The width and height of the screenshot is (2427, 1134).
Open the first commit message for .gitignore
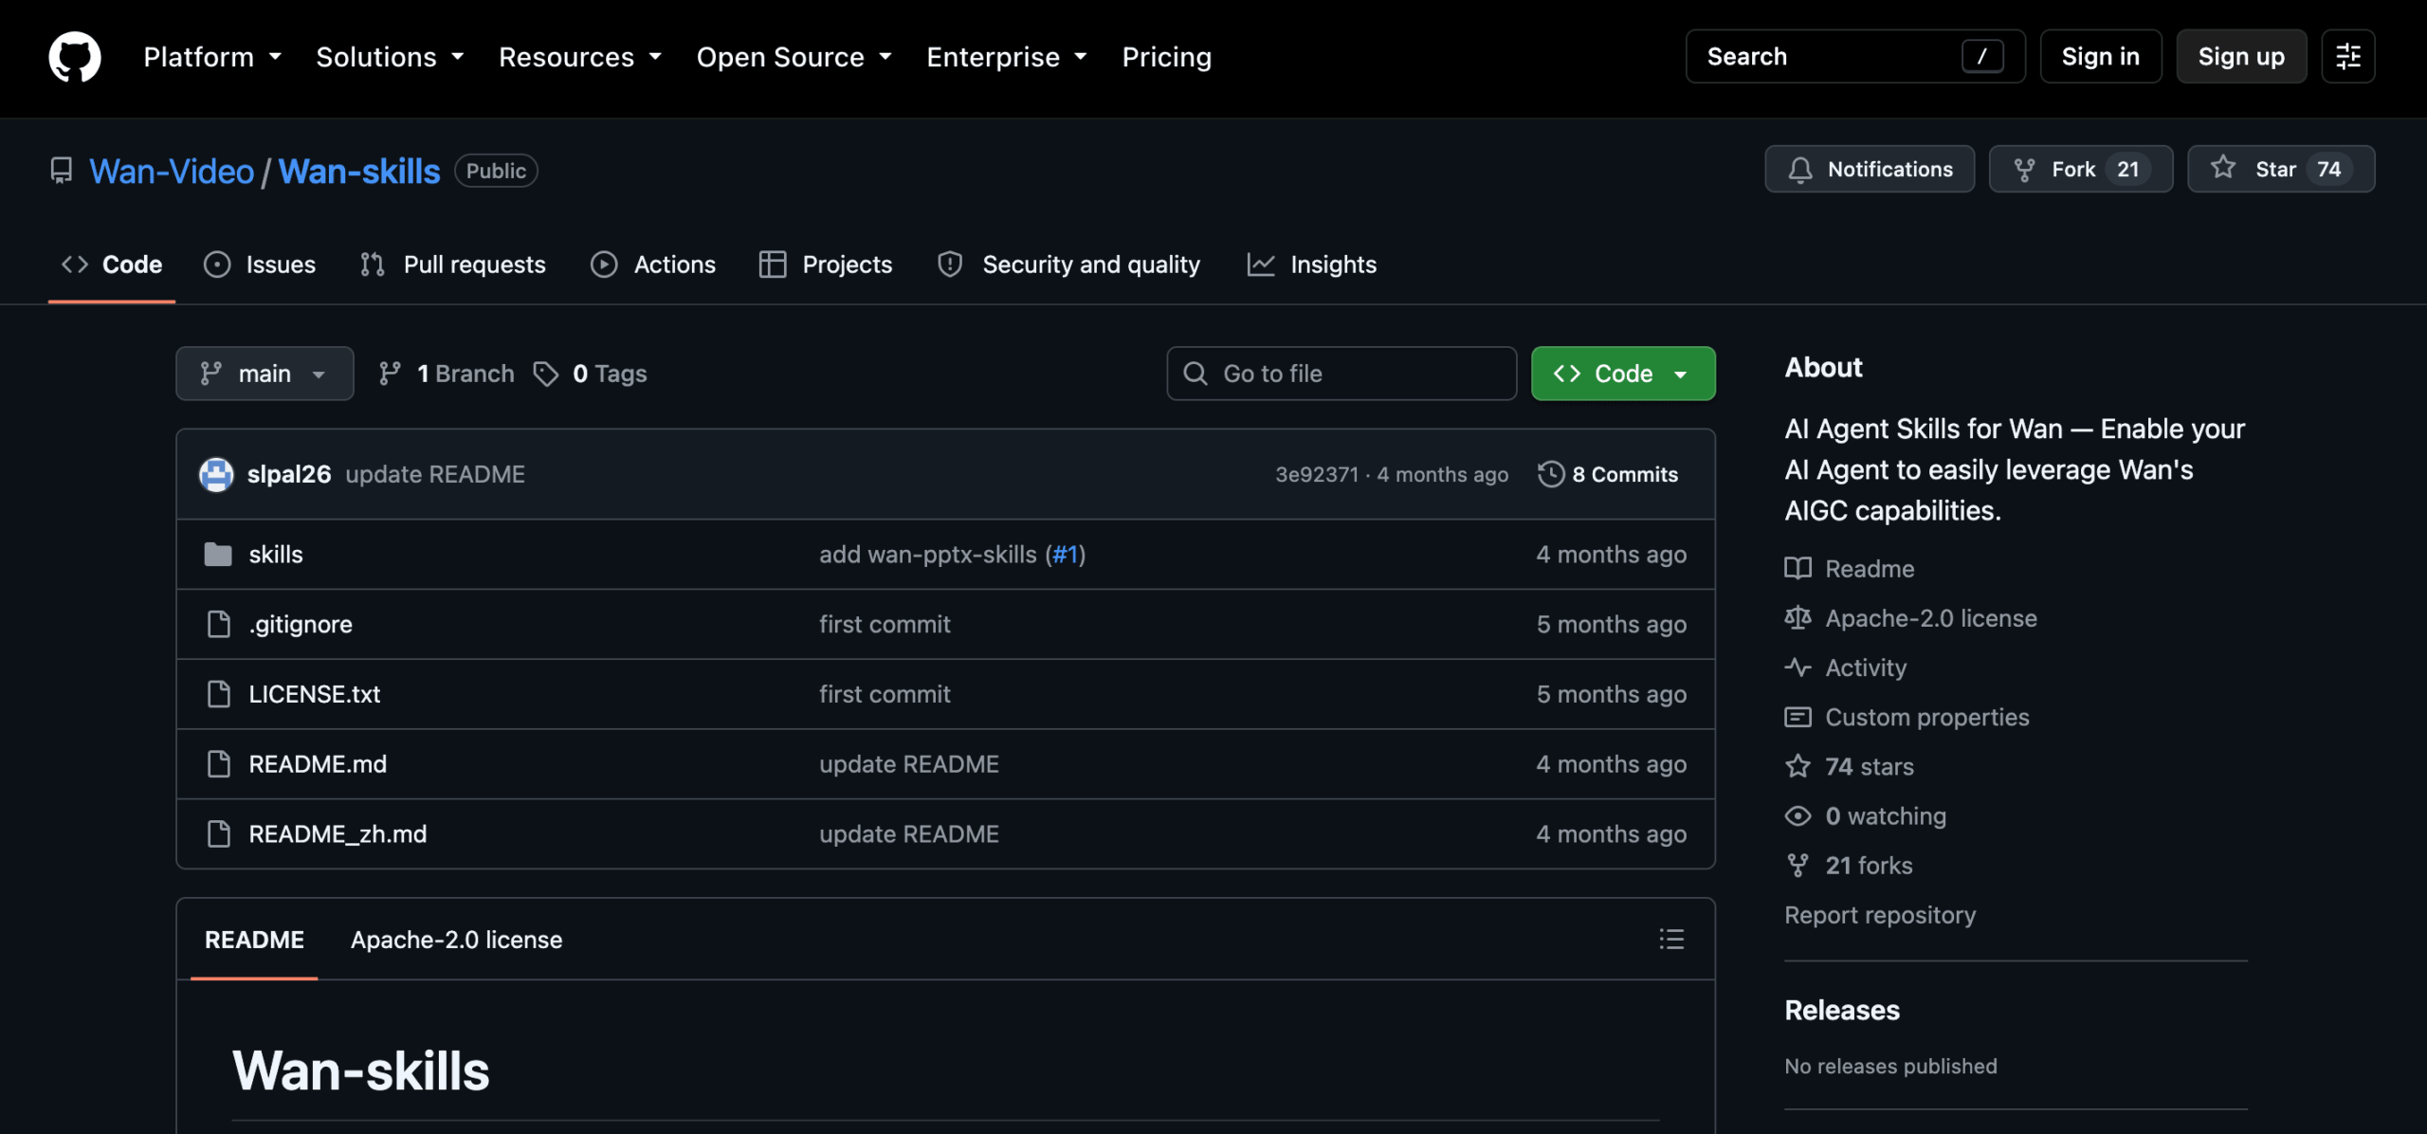[885, 625]
